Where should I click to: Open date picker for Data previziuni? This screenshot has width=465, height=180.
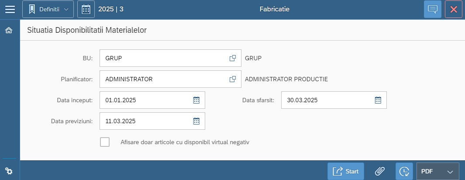click(x=196, y=121)
